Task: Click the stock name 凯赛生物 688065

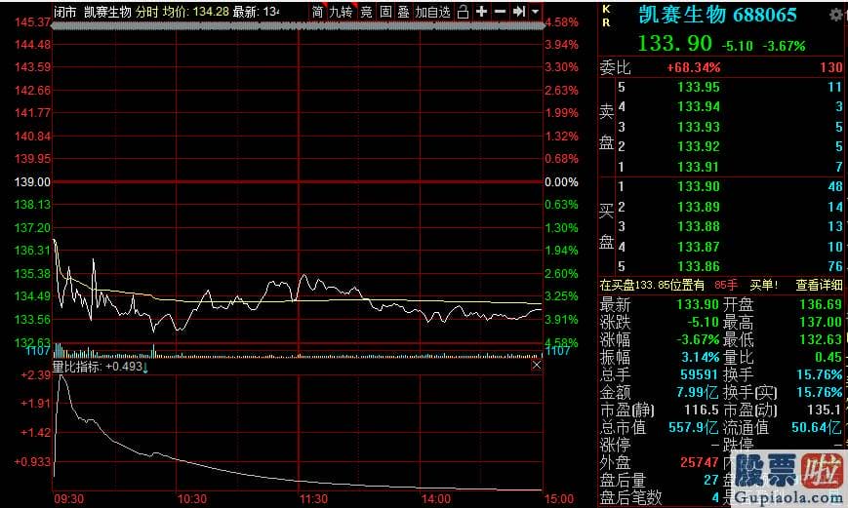Action: 717,15
